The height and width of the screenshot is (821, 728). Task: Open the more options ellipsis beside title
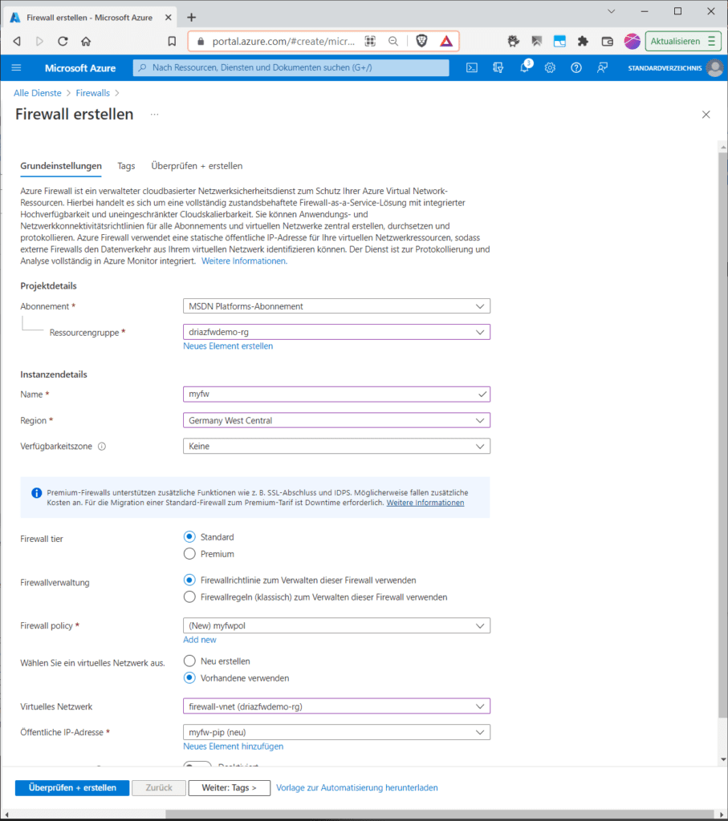tap(154, 114)
